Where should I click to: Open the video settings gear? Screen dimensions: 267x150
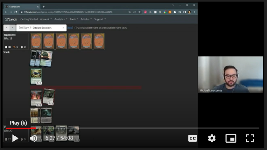click(x=212, y=138)
